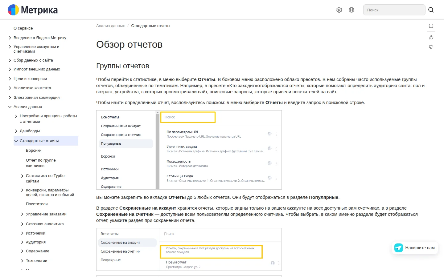Click the Группы отчетов section heading
This screenshot has height=277, width=444.
point(123,66)
